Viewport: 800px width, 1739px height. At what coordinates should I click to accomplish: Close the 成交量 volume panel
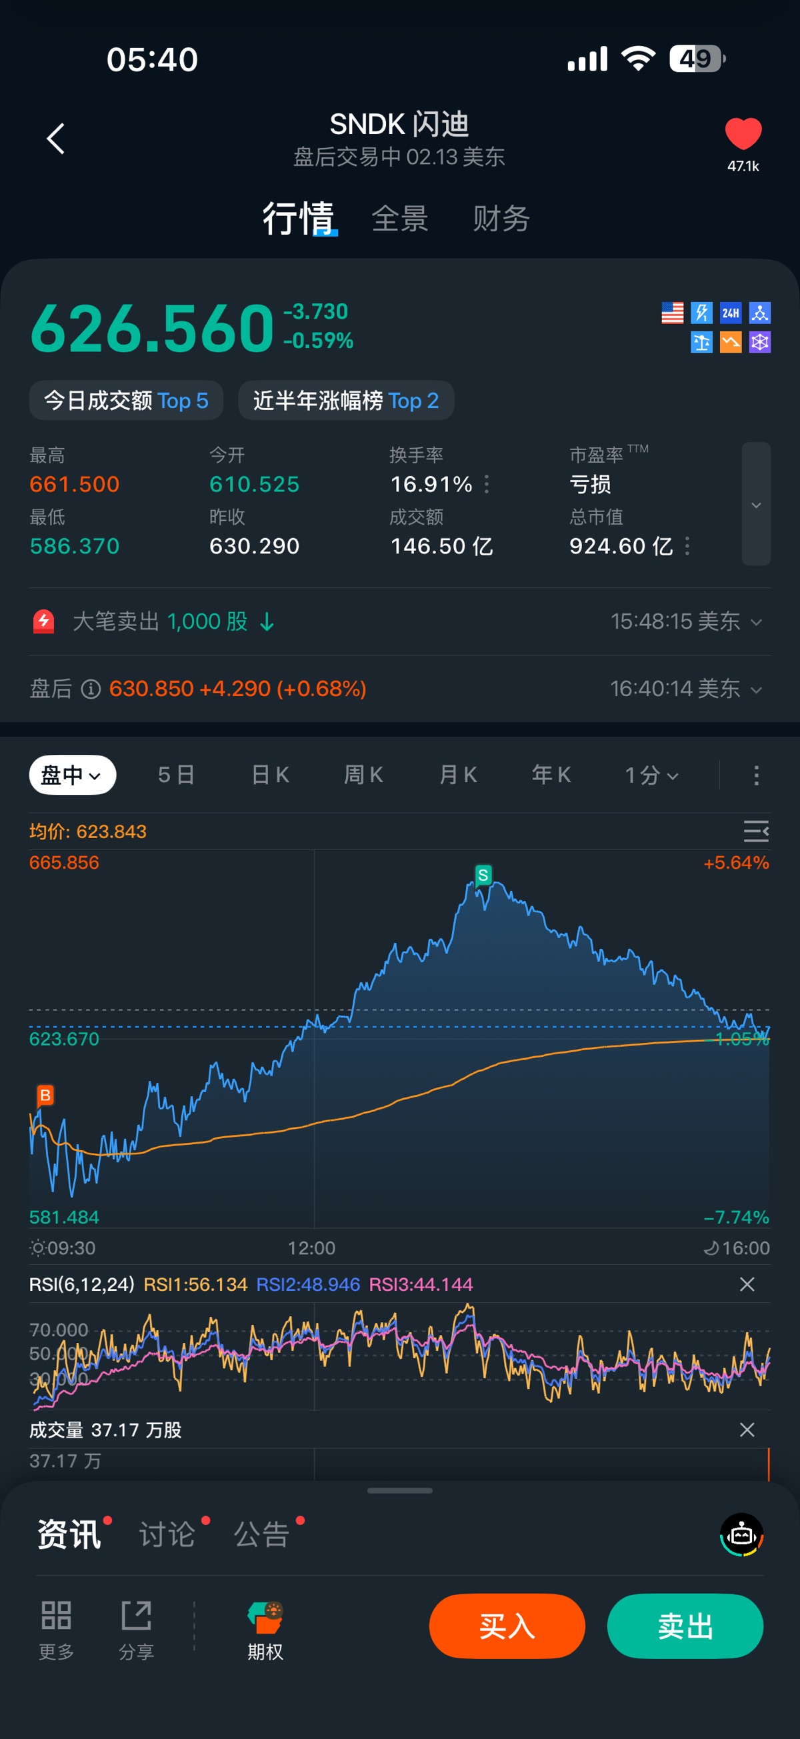tap(747, 1429)
